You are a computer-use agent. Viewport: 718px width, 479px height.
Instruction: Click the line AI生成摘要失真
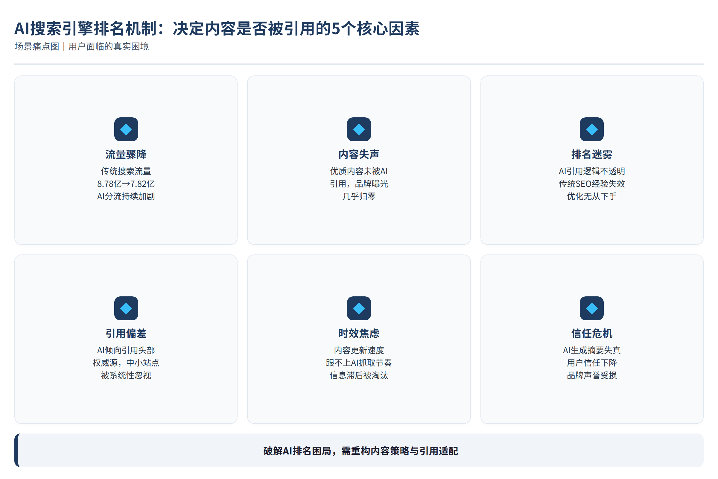pos(592,350)
